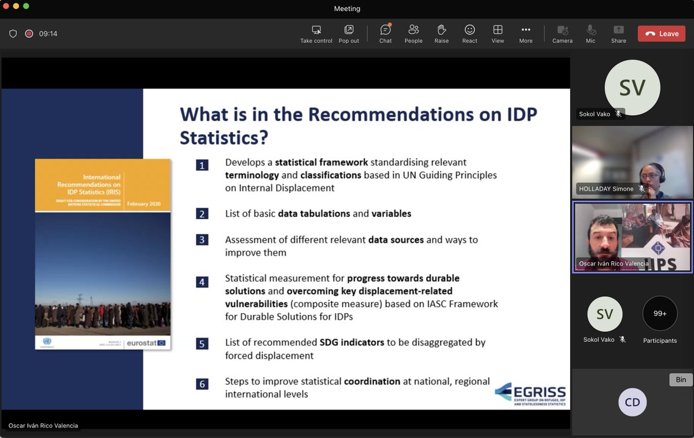Open the 99+ Participants overflow
Screen dimensions: 694x438
[660, 314]
